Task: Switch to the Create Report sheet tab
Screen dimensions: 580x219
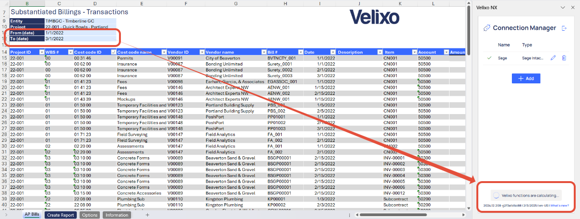Action: (60, 215)
